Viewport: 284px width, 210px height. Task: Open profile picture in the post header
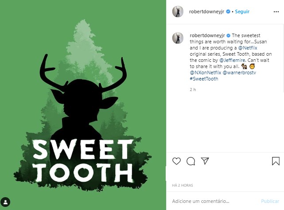tap(178, 12)
